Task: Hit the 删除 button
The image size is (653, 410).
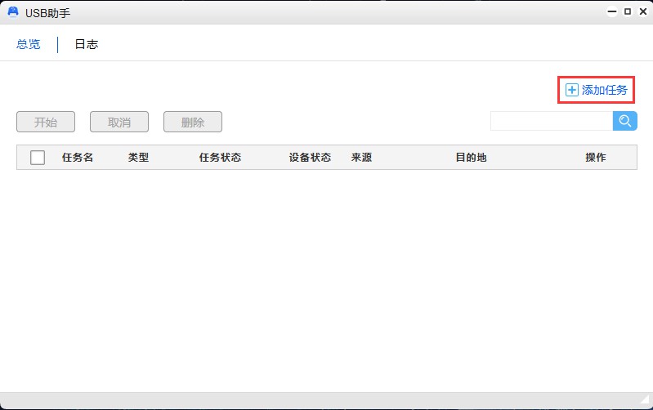Action: tap(193, 123)
